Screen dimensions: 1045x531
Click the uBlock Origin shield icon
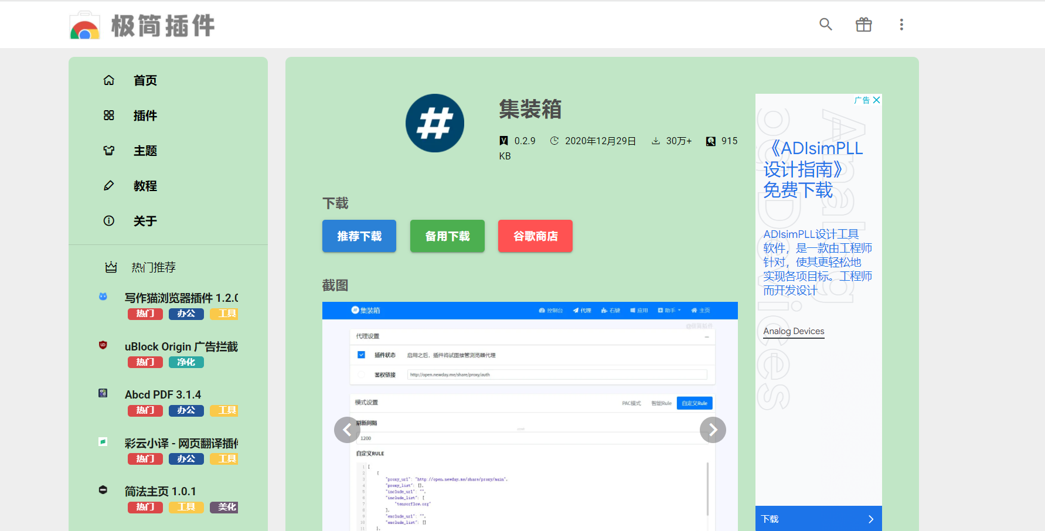coord(103,345)
